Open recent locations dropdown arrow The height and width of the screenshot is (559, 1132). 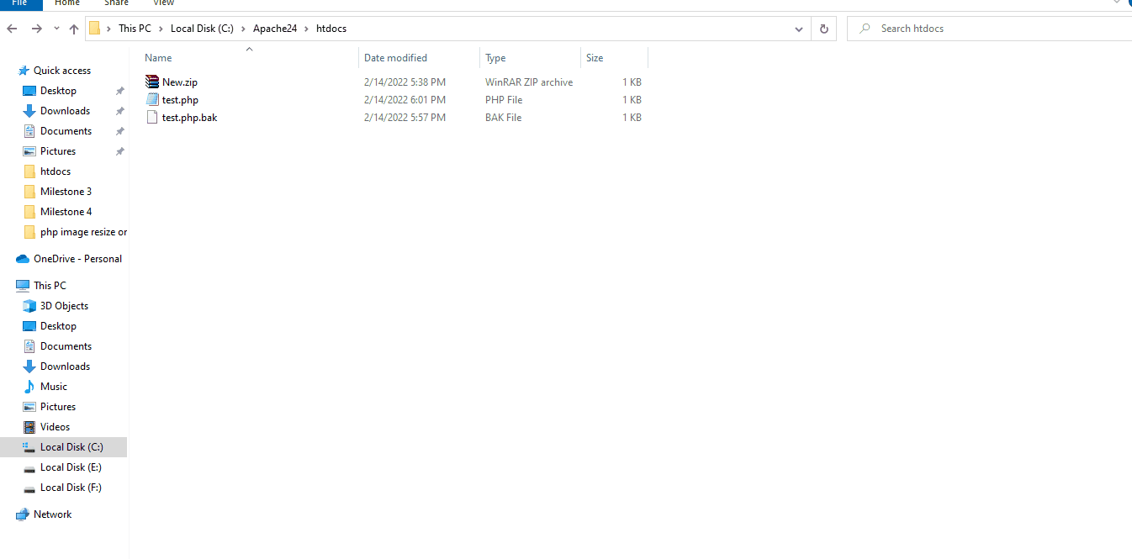point(56,29)
